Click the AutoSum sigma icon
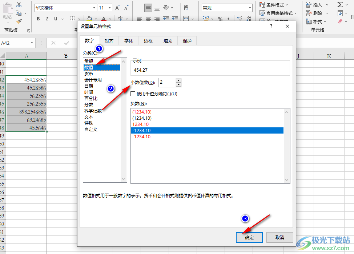The image size is (354, 254). [x=340, y=4]
